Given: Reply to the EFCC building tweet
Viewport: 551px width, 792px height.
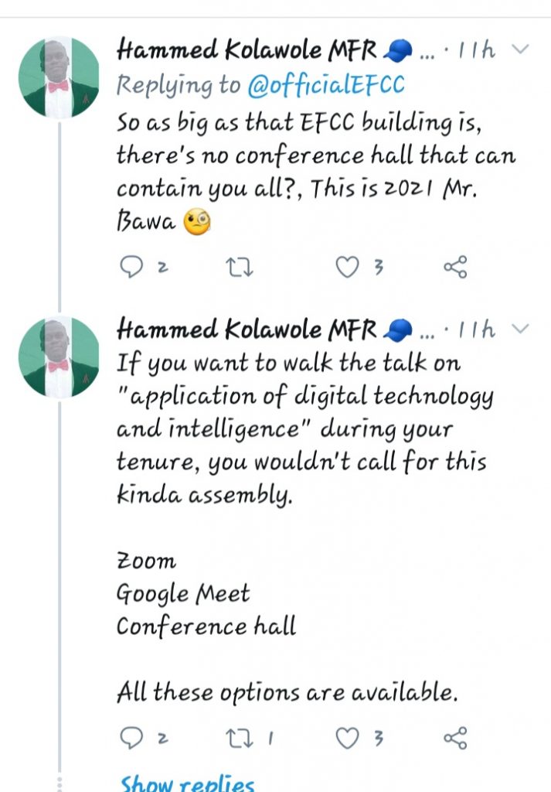Looking at the screenshot, I should [134, 268].
